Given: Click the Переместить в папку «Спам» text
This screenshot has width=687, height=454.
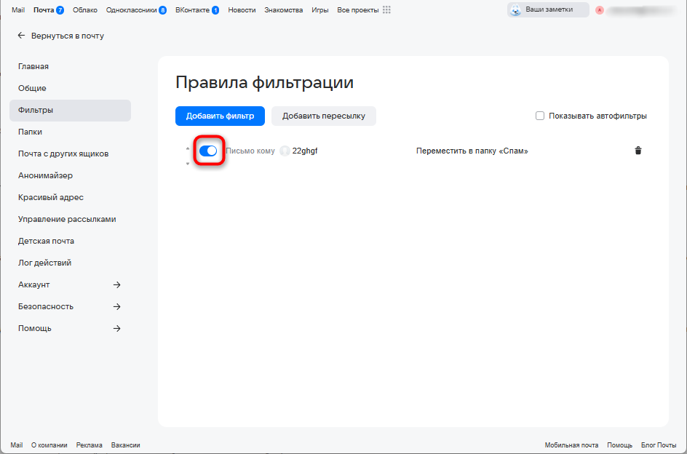Looking at the screenshot, I should 472,151.
